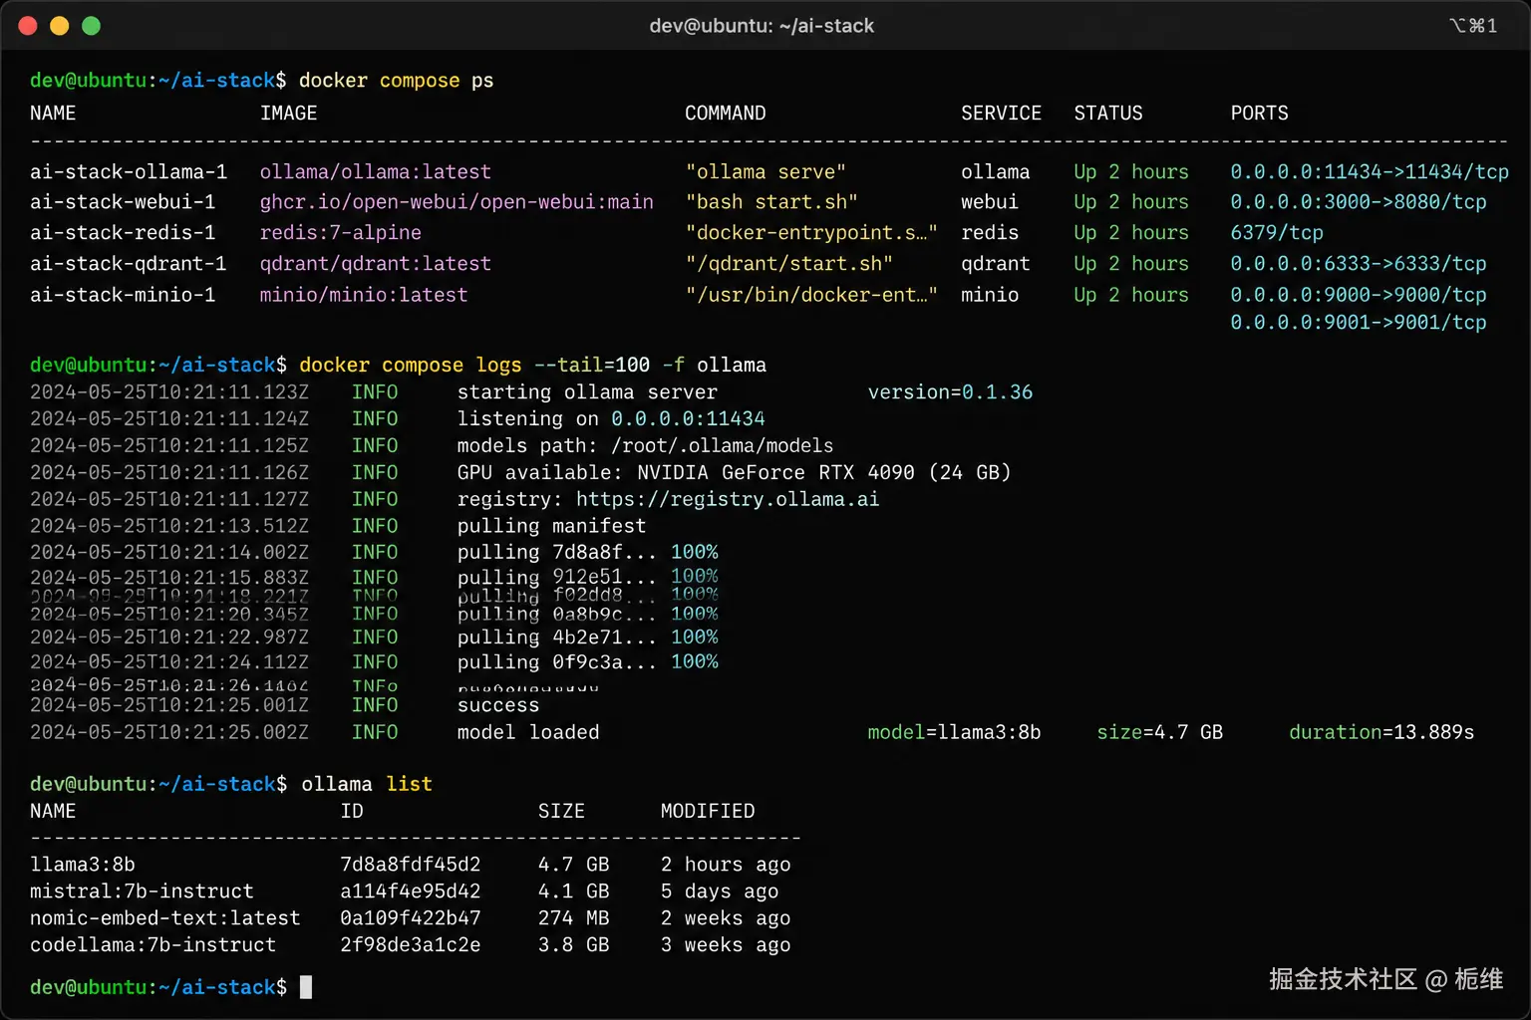This screenshot has height=1020, width=1531.
Task: Click the model ID 0a109f422b47
Action: point(411,918)
